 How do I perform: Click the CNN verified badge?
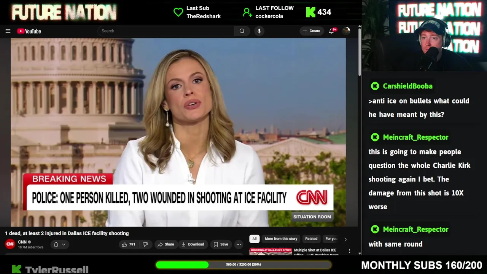click(x=29, y=242)
